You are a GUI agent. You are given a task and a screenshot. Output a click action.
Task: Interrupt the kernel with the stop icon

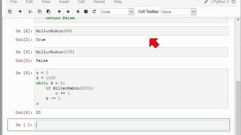pos(86,12)
